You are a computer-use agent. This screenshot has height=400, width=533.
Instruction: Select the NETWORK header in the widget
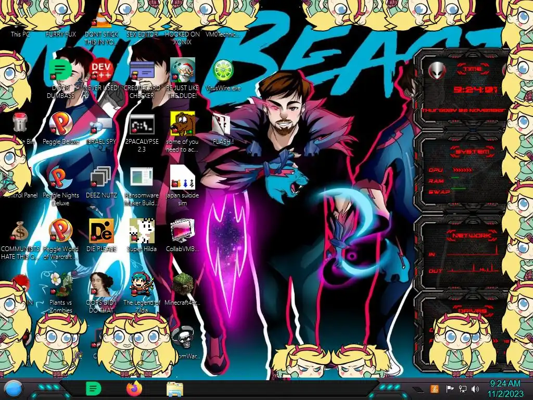[x=472, y=235]
